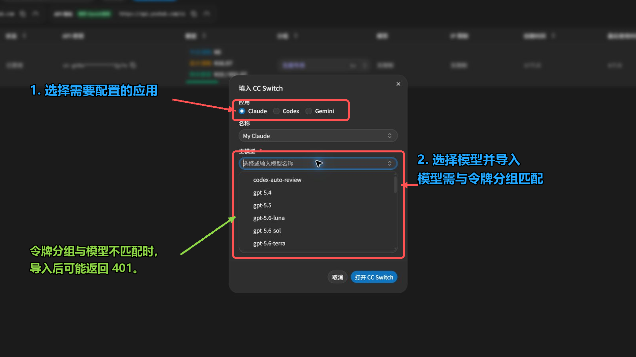Close the 填入 CC Switch dialog
636x357 pixels.
(398, 84)
